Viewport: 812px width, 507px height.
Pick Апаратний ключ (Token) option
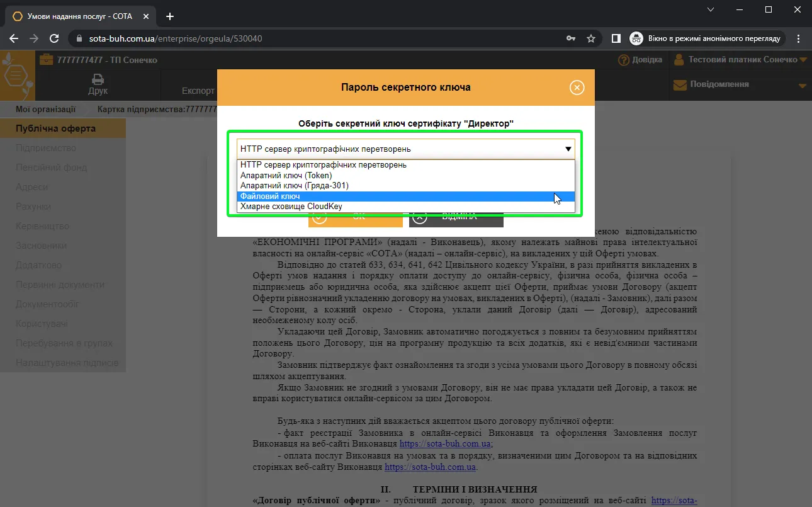(406, 175)
